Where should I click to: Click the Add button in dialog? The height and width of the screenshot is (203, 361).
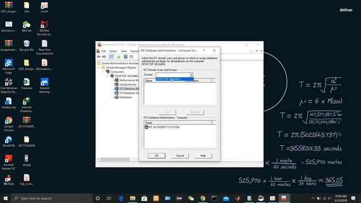pyautogui.click(x=167, y=112)
